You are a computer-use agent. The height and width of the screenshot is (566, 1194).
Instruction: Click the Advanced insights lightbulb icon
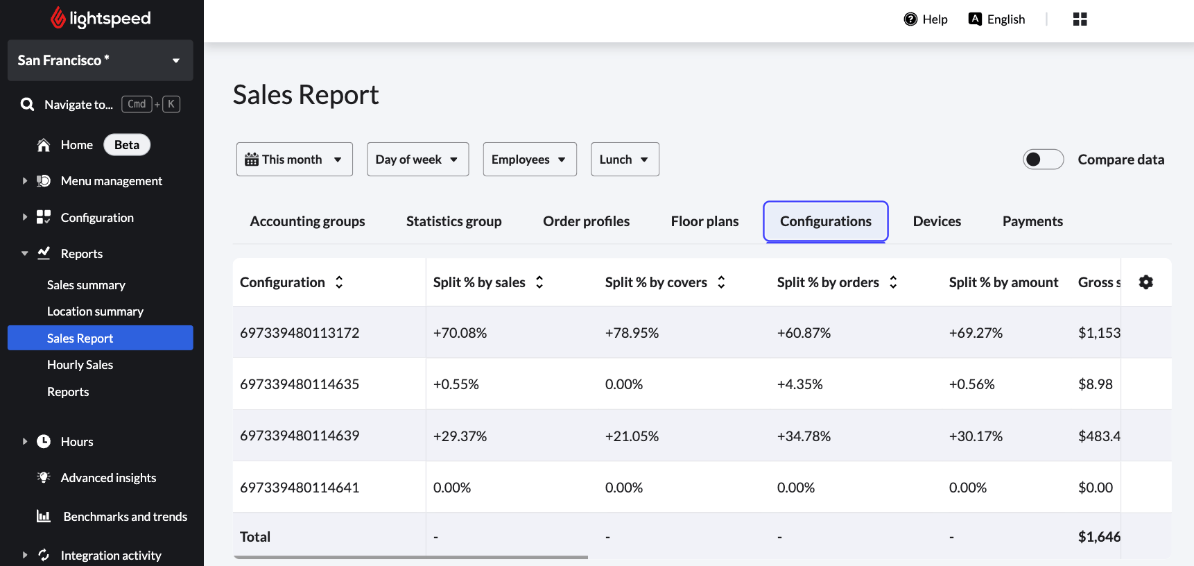tap(44, 477)
